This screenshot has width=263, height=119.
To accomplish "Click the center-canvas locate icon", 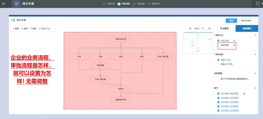I will pos(209,28).
